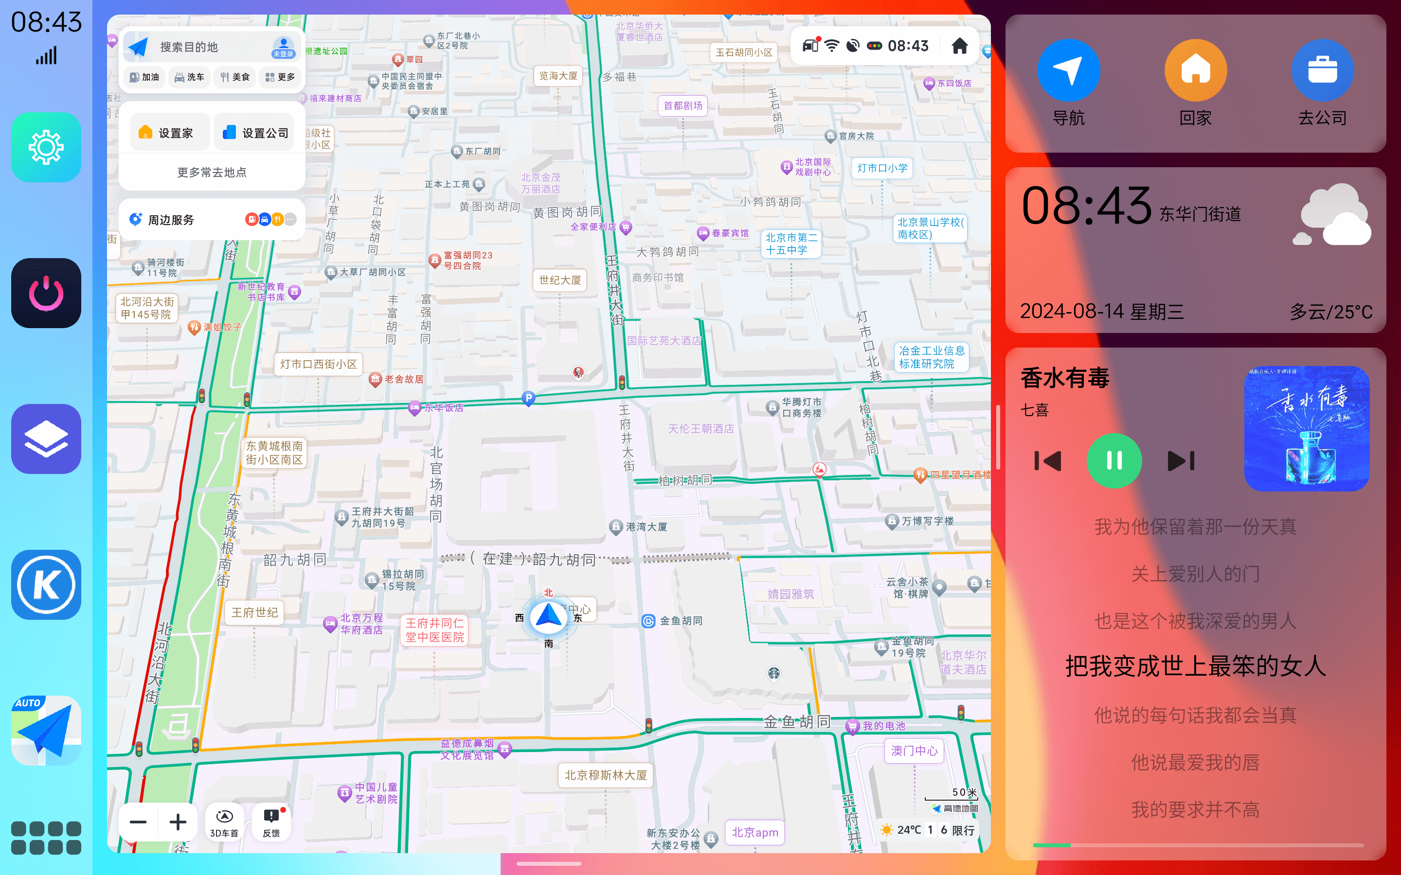Viewport: 1401px width, 875px height.
Task: Open the 美食 food search icon
Action: pos(234,77)
